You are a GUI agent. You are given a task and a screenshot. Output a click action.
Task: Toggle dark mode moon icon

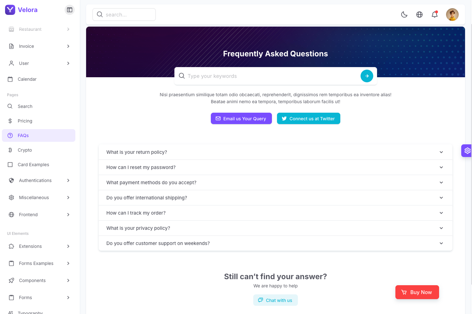404,15
